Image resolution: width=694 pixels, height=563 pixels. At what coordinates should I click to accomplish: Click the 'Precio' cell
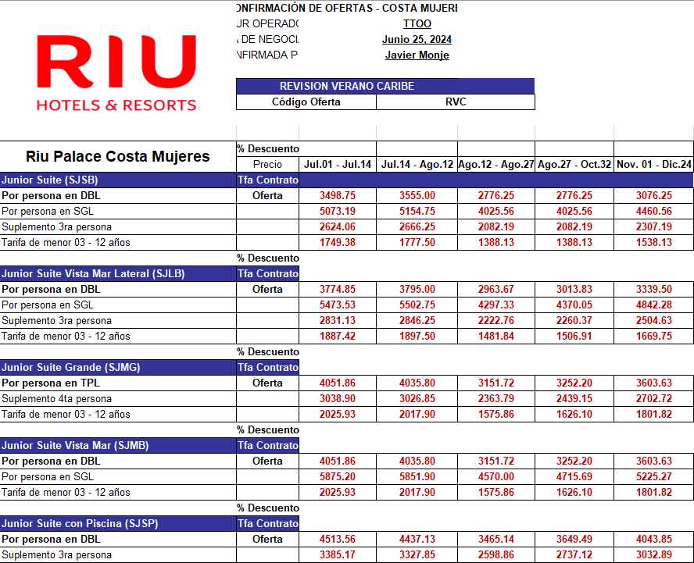[268, 165]
